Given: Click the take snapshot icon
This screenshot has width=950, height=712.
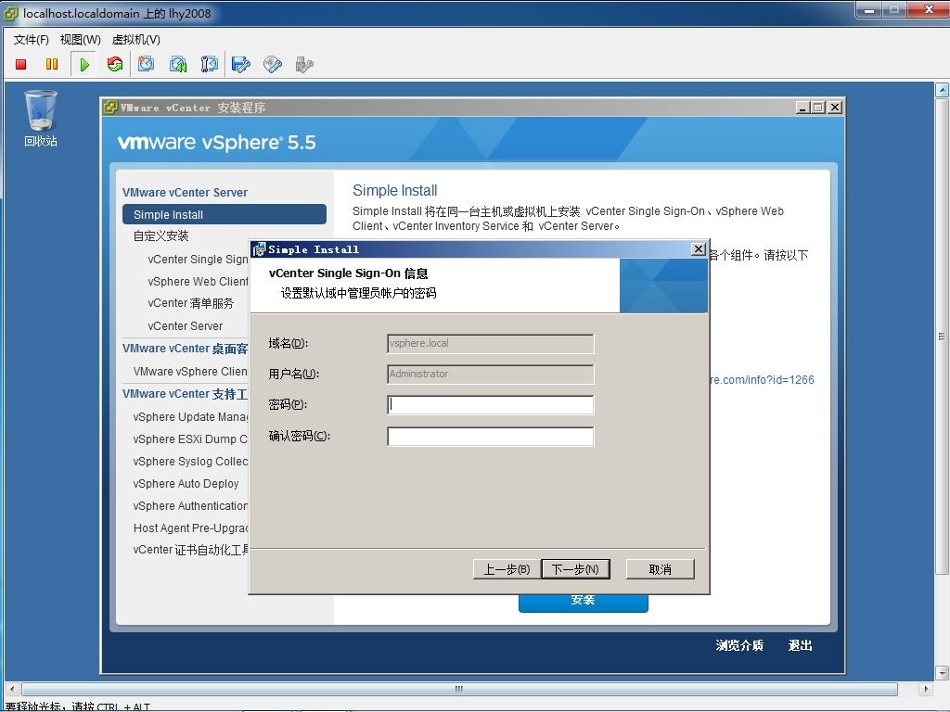Looking at the screenshot, I should [x=146, y=64].
